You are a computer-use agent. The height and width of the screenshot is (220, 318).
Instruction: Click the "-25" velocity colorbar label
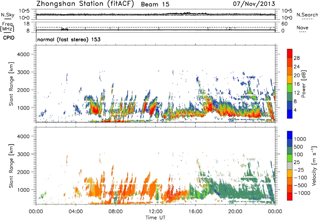(x=299, y=170)
